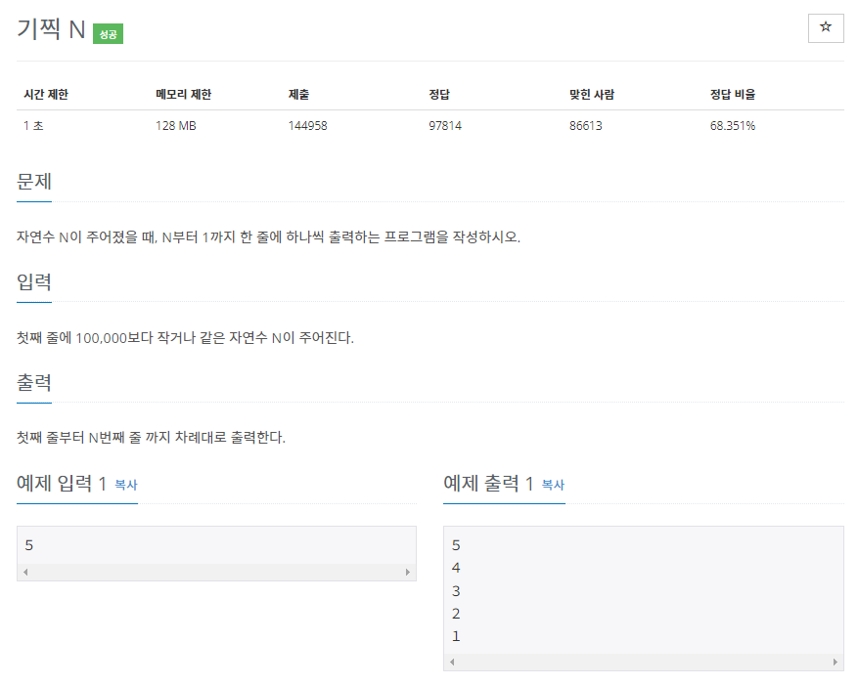Click the 시간 제한 column header
The image size is (858, 685).
click(46, 95)
